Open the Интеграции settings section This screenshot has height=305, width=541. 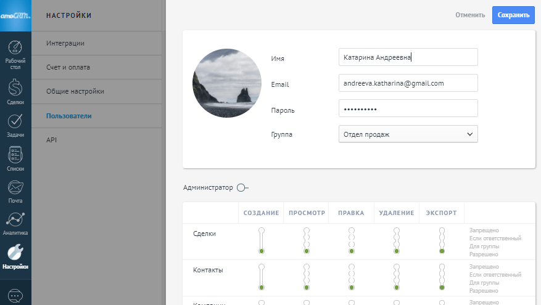(65, 43)
